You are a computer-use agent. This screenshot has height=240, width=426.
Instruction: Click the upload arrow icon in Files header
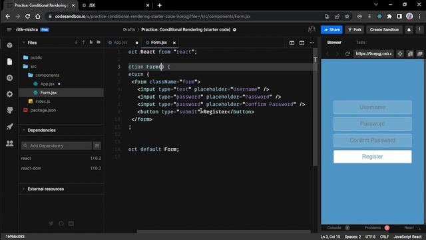click(83, 42)
